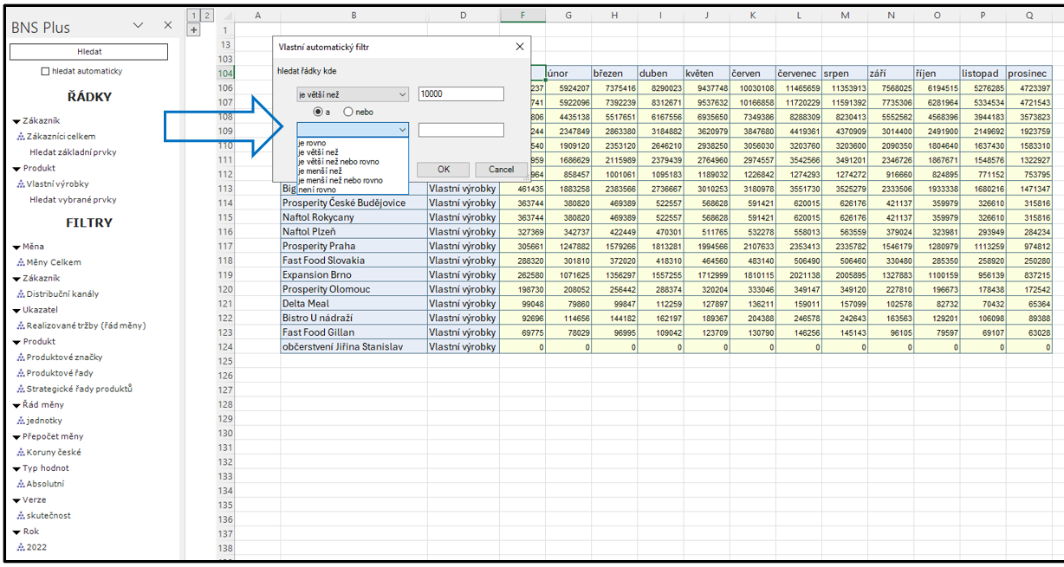Select row header 117

[x=225, y=246]
